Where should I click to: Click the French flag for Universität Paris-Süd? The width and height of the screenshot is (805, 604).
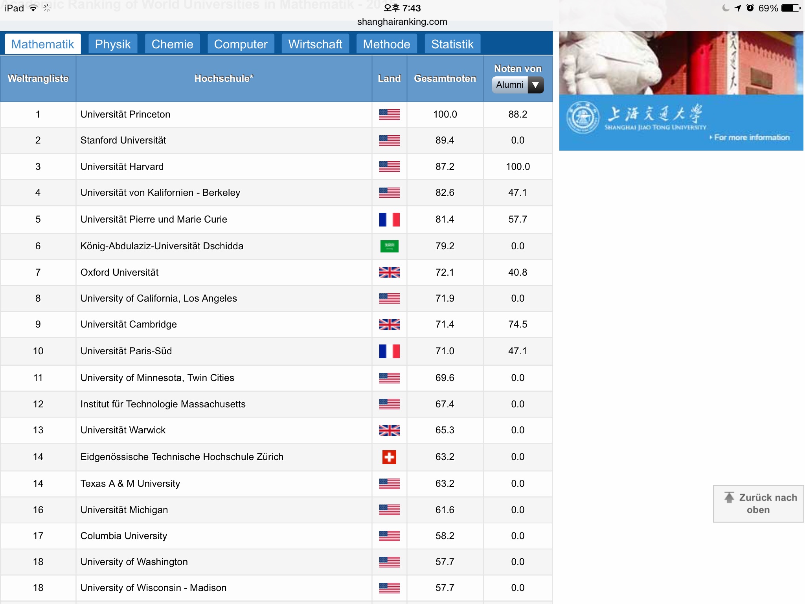tap(389, 351)
